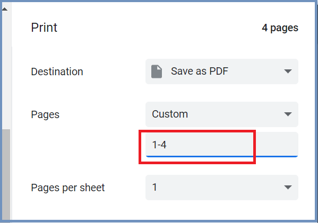
Task: Click the Pages per sheet label
Action: pyautogui.click(x=68, y=188)
